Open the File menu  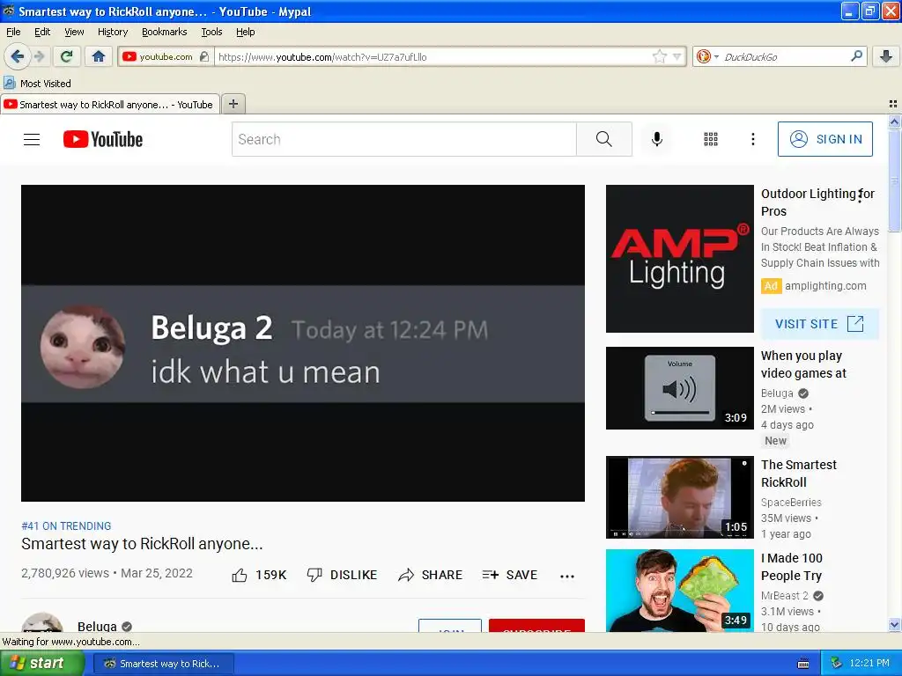click(13, 32)
